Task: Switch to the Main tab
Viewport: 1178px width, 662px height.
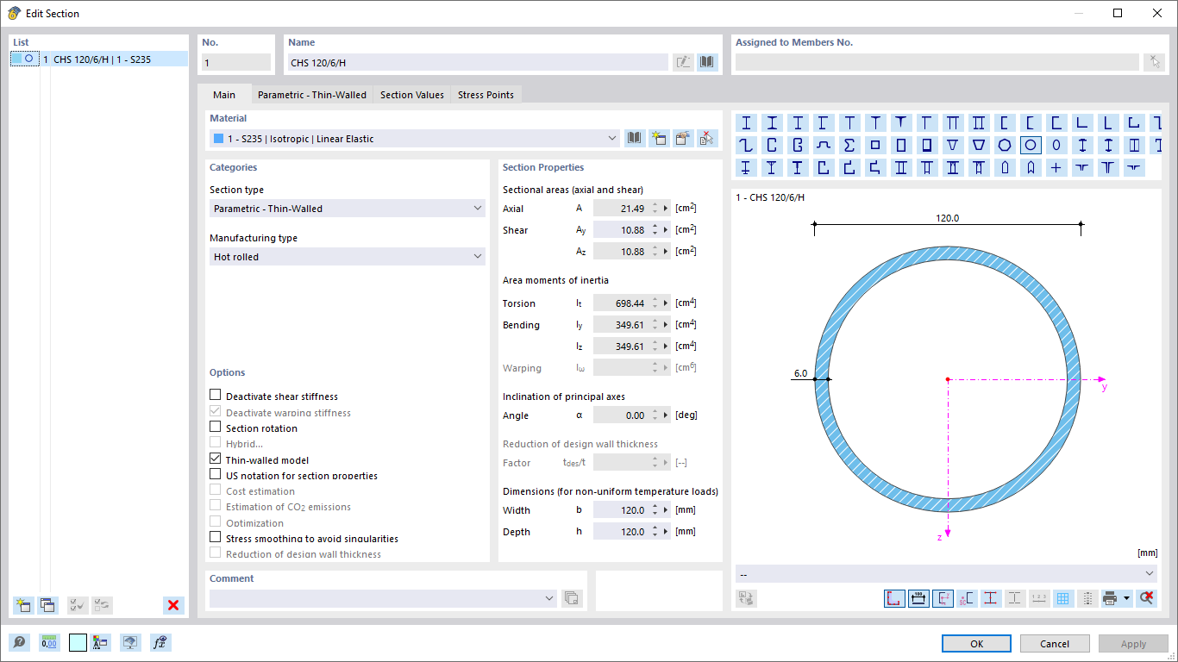Action: (224, 95)
